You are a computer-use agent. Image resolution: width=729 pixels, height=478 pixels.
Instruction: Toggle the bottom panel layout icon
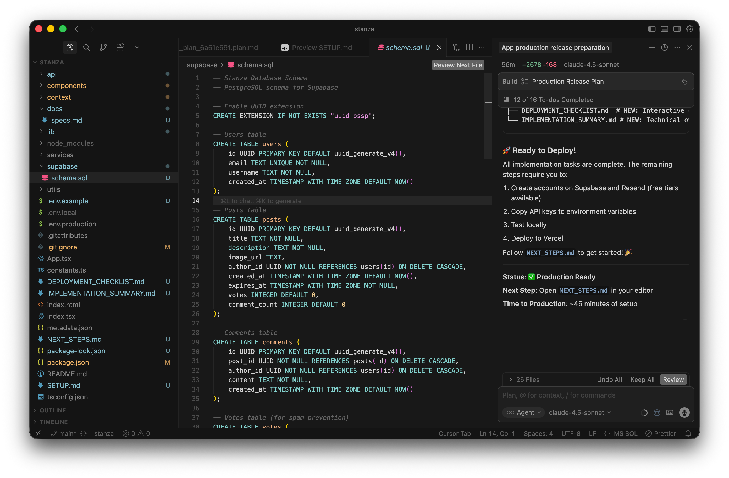click(664, 29)
